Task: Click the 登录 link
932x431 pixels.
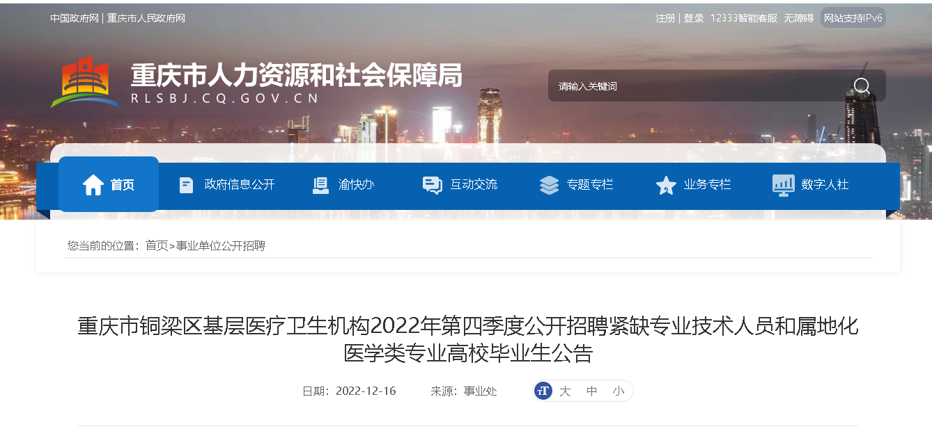Action: (x=693, y=18)
